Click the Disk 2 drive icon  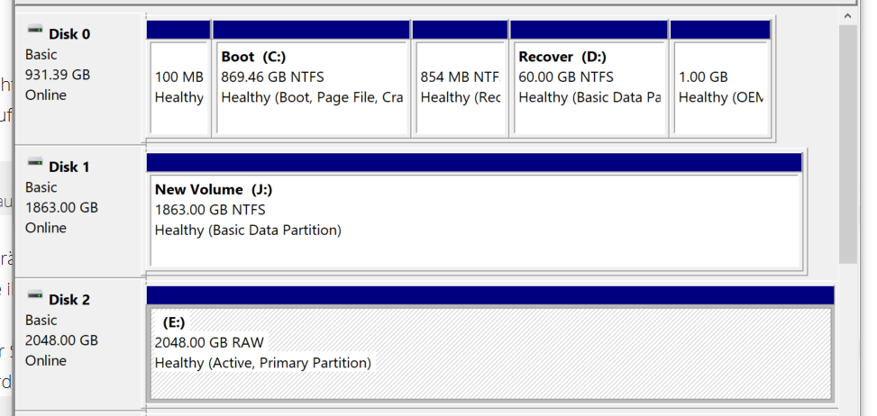35,296
